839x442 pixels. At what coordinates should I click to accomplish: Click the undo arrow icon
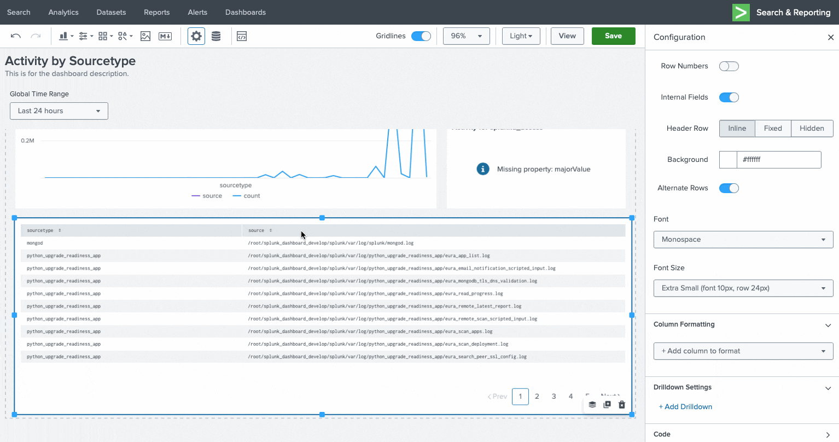coord(16,36)
